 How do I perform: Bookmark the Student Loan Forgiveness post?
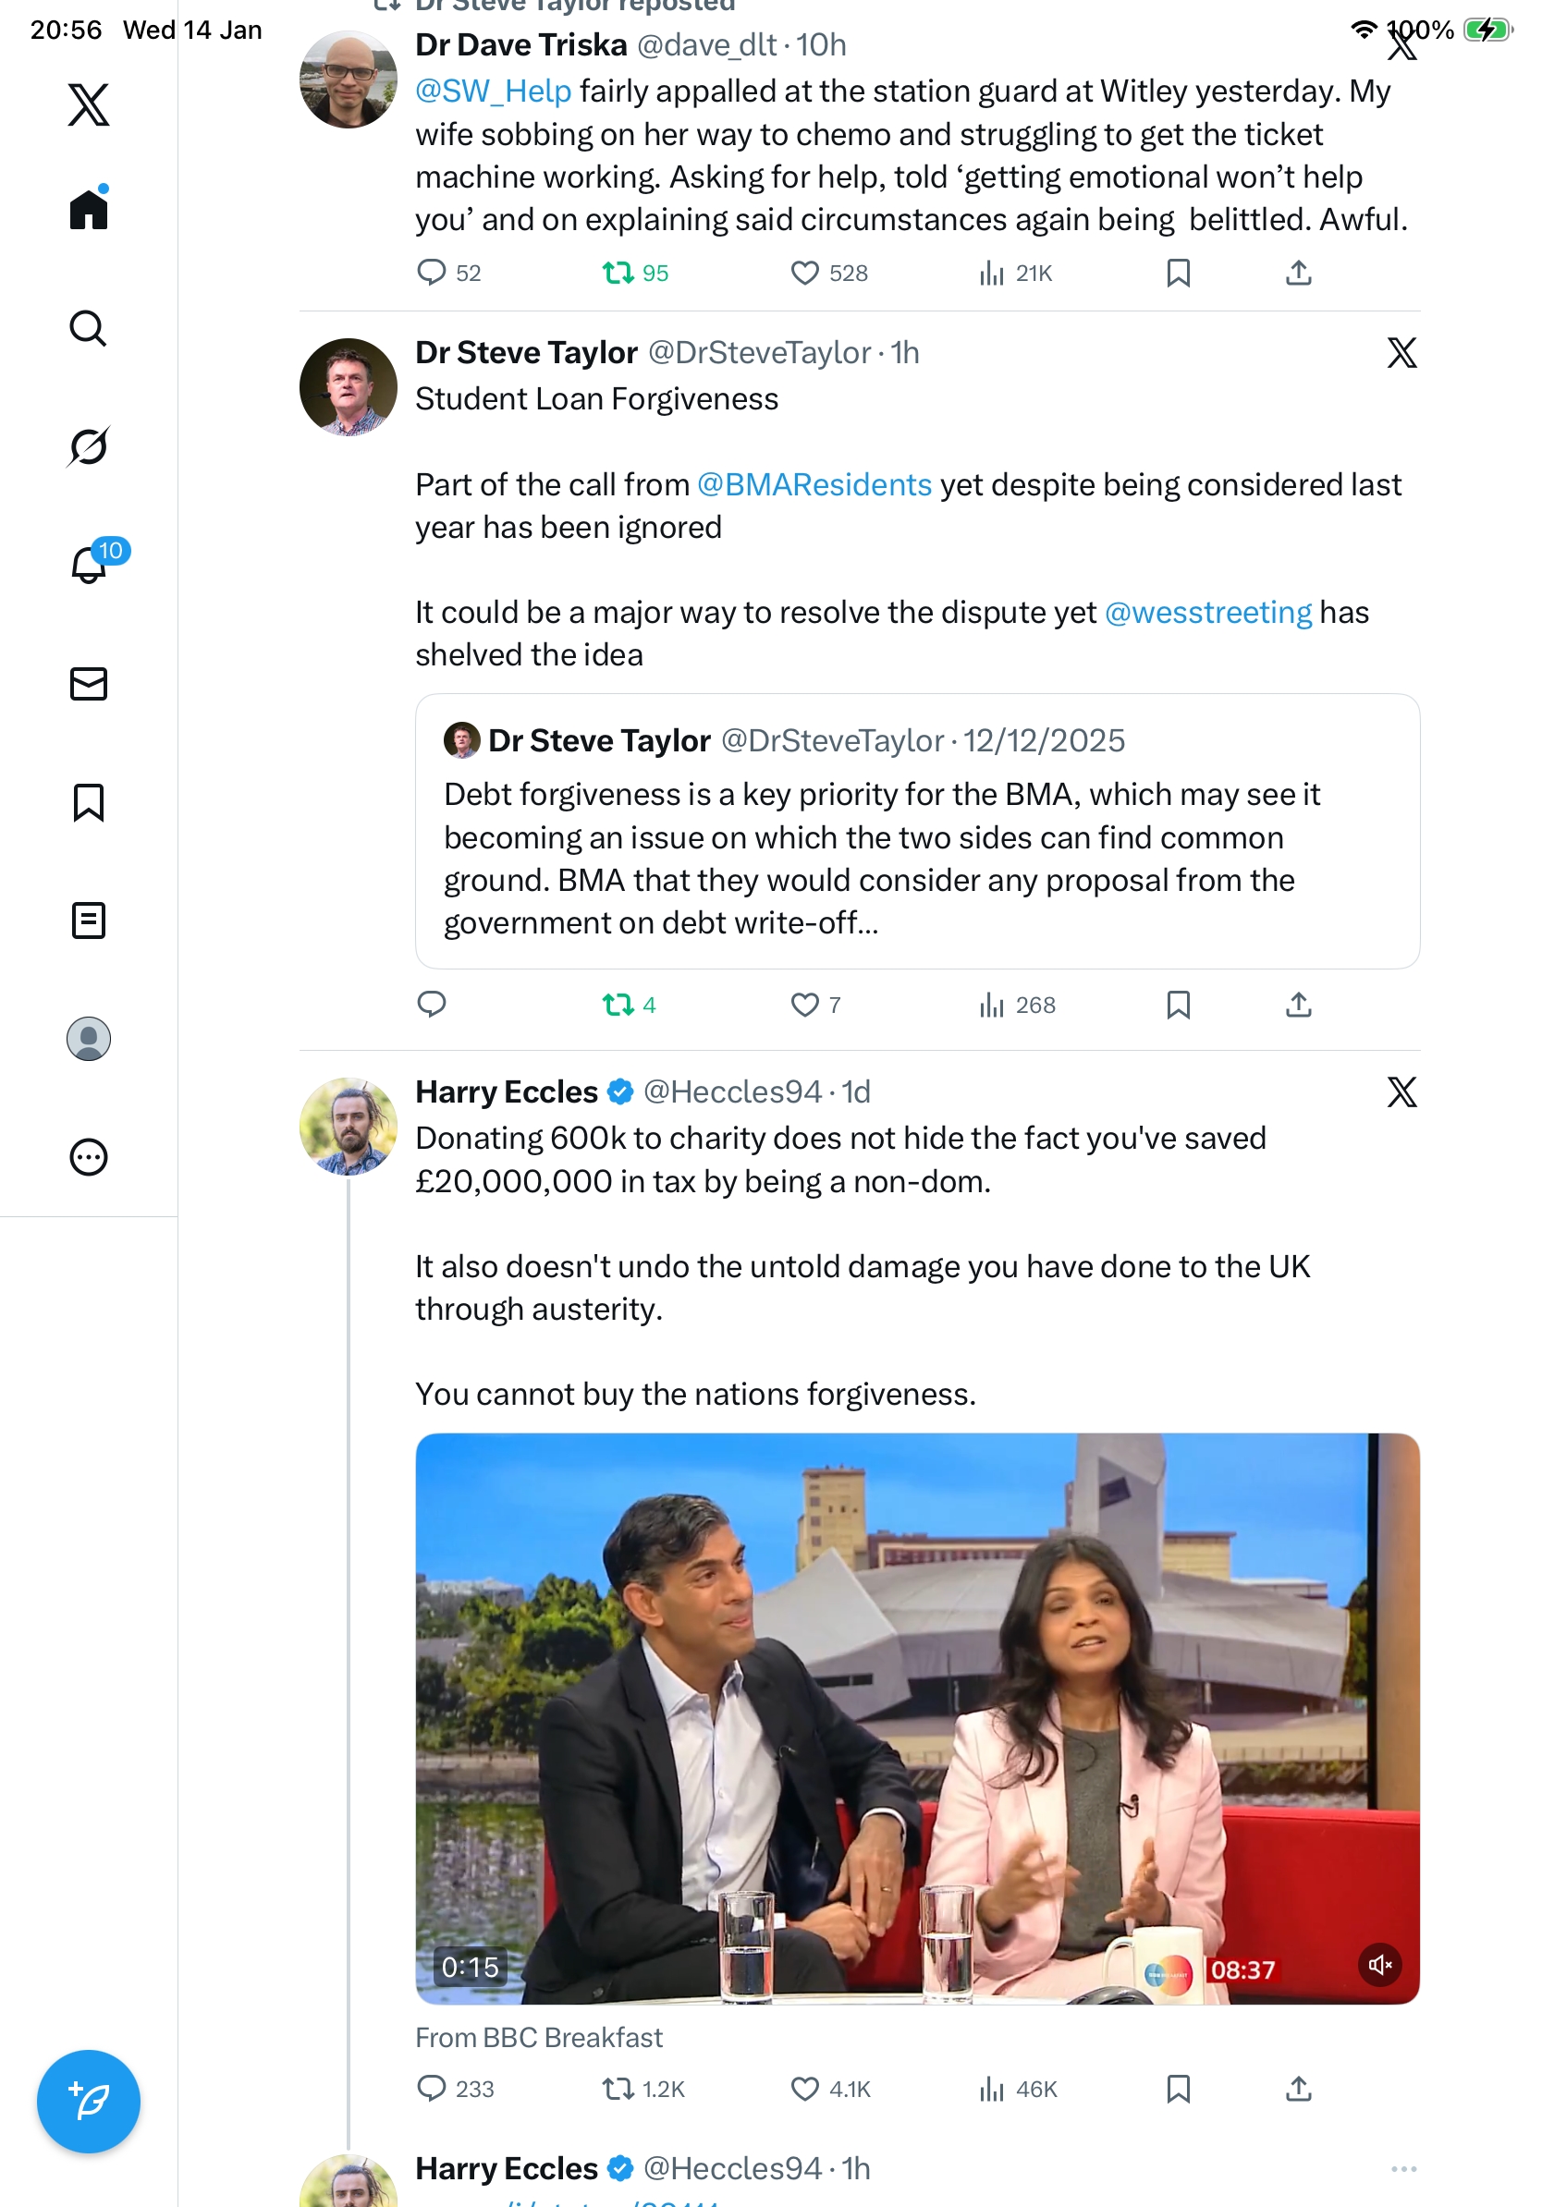[1178, 1006]
